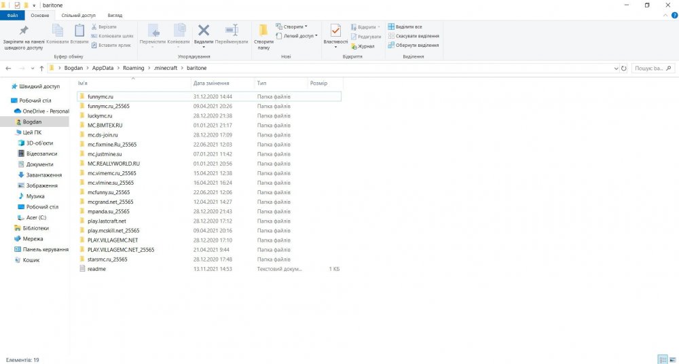679x364 pixels.
Task: Select the MC.REALLYWORLD.RU folder
Action: (209, 164)
